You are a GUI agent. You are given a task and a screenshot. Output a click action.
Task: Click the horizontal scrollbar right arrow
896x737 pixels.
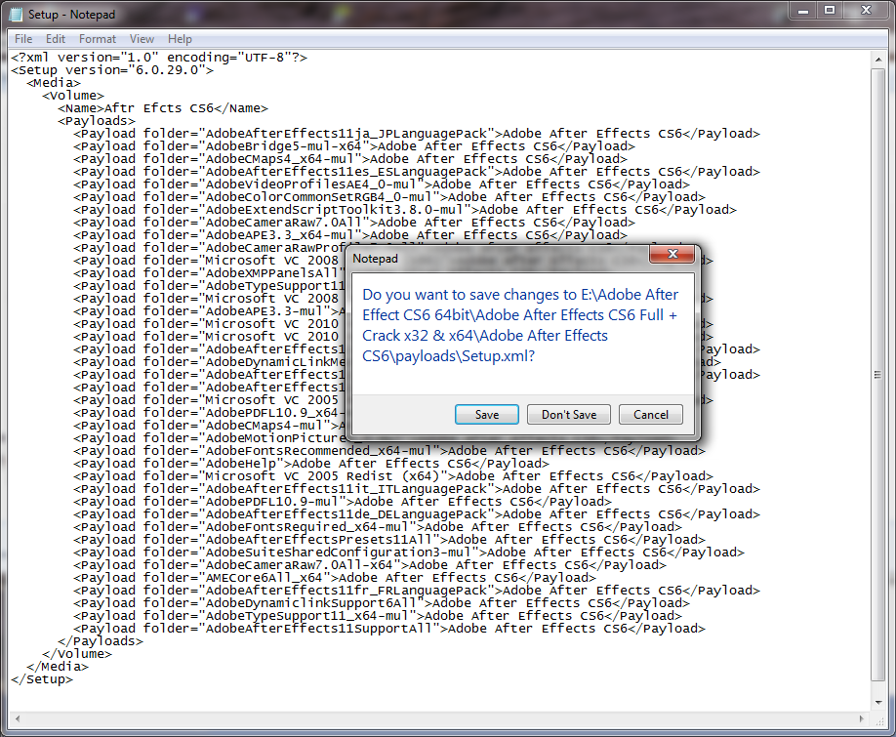click(x=862, y=718)
